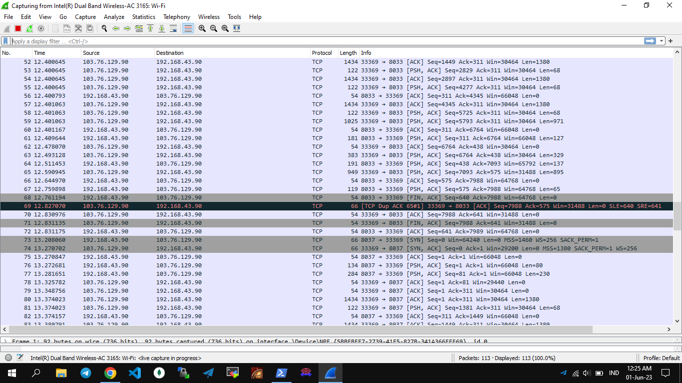
Task: Toggle packet list colorization rules
Action: (x=188, y=29)
